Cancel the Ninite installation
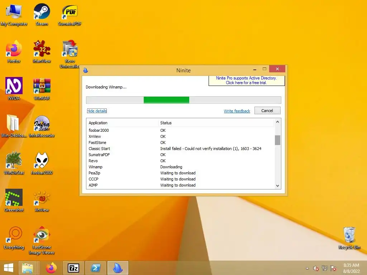 pos(267,111)
